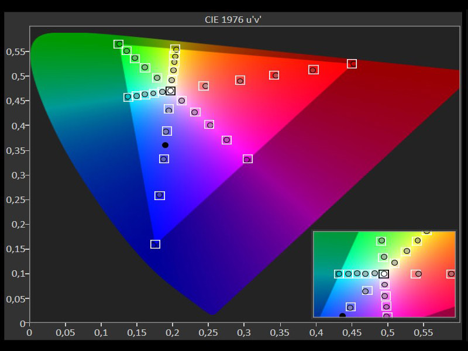
Task: Click the 0,1 label on the y-axis
Action: tap(19, 274)
